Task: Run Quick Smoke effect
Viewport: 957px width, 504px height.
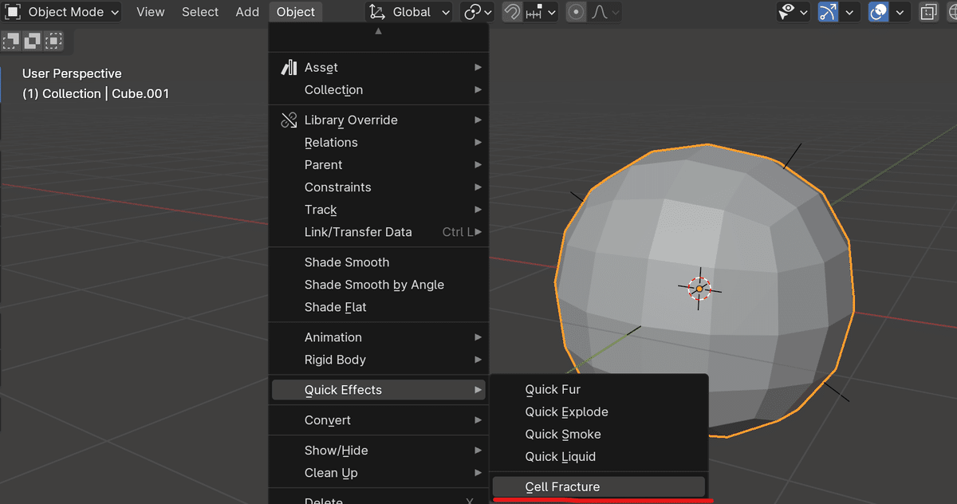Action: tap(599, 435)
